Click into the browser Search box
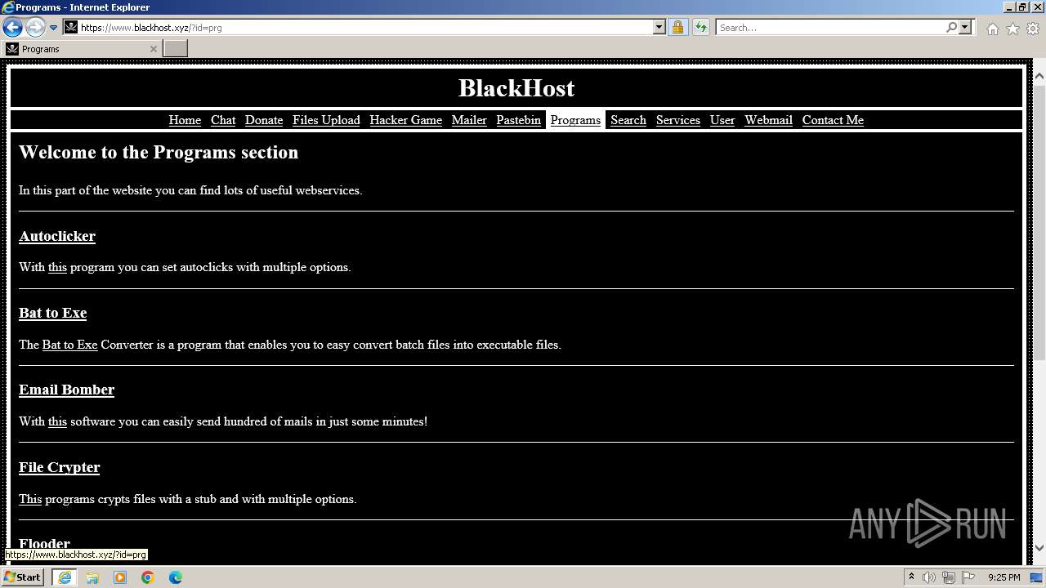The width and height of the screenshot is (1046, 588). pos(830,27)
